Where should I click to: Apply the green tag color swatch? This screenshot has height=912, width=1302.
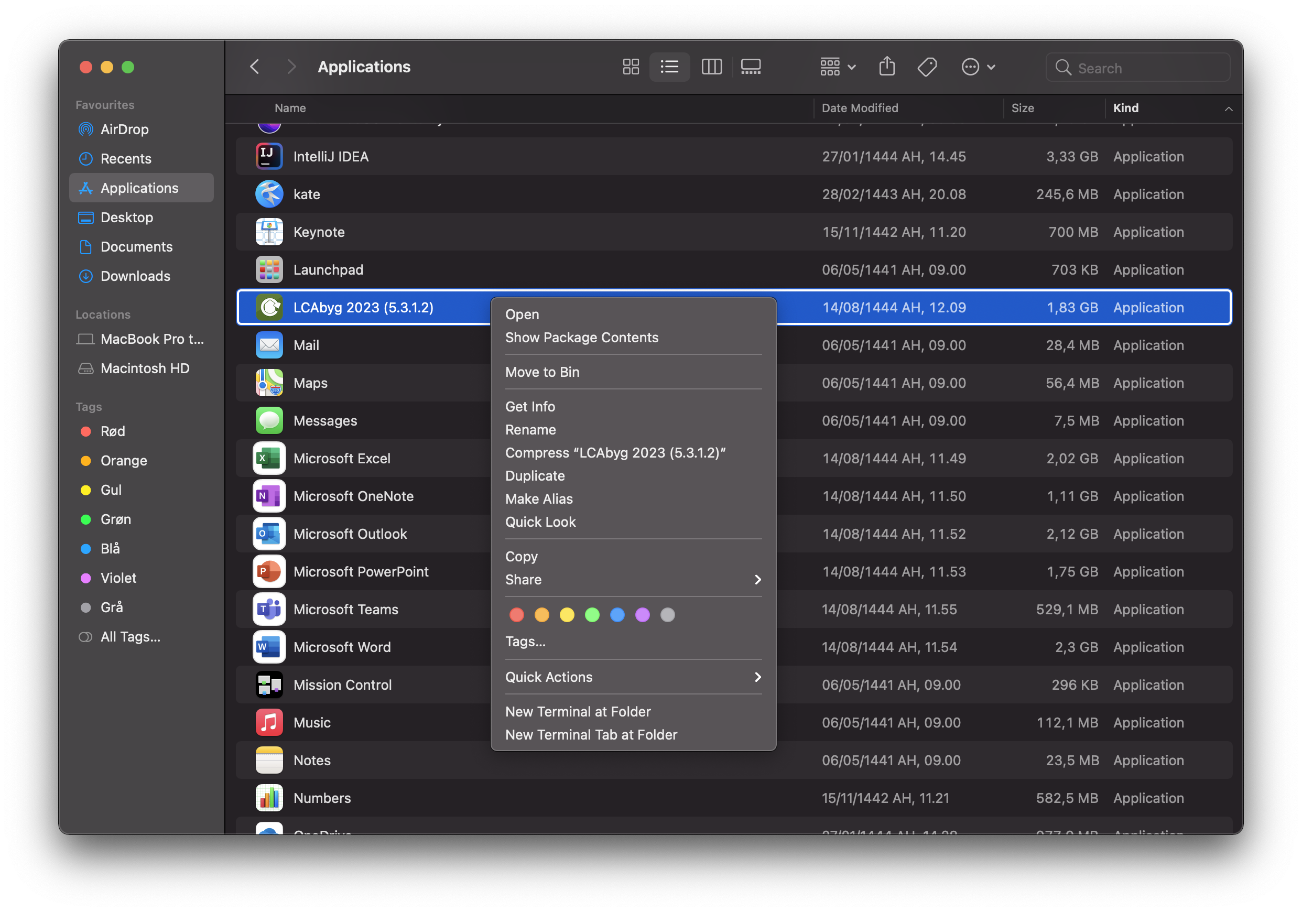[x=591, y=615]
